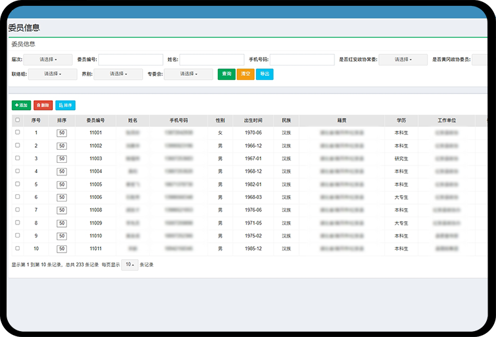Screen dimensions: 496x337
Task: Click into the 委员编号 input field
Action: [130, 60]
